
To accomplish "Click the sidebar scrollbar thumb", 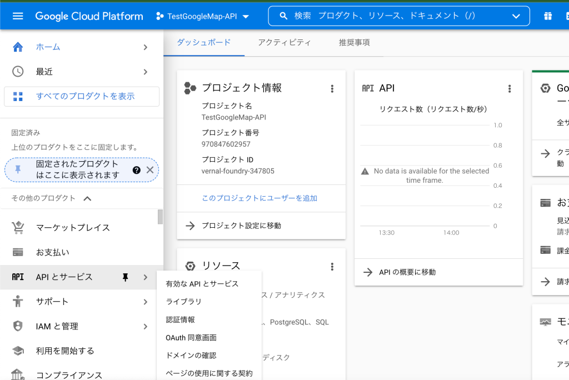I will 160,217.
